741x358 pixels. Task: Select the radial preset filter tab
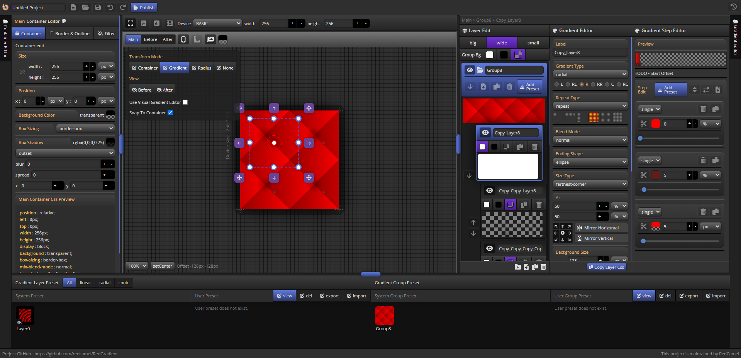pyautogui.click(x=105, y=283)
